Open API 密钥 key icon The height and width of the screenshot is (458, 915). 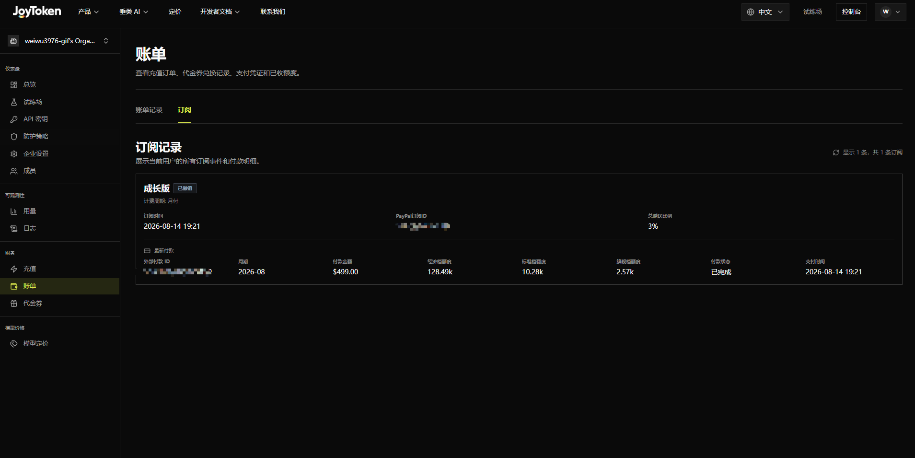point(14,119)
